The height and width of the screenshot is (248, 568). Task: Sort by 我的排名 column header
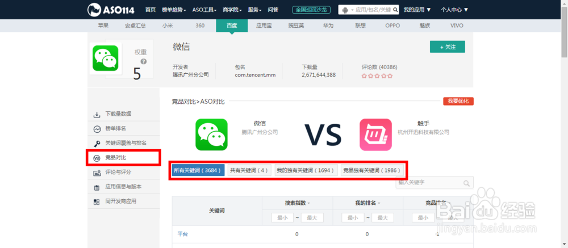367,203
